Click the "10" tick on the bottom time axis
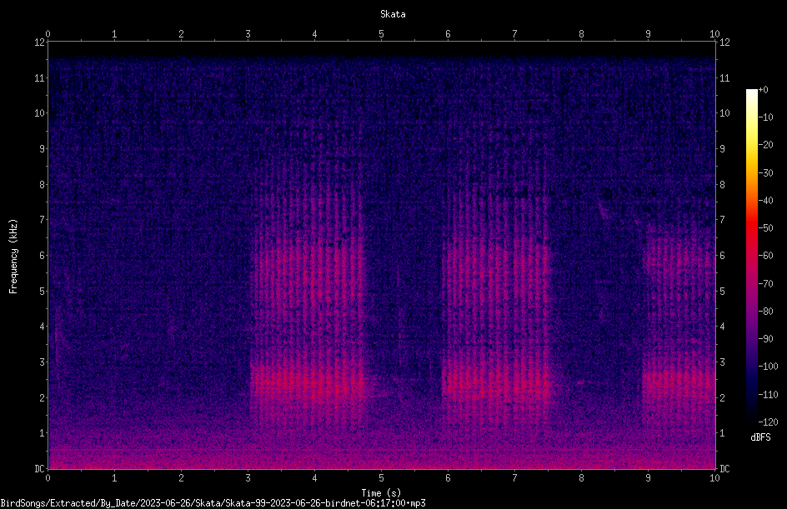This screenshot has height=509, width=787. [x=714, y=478]
